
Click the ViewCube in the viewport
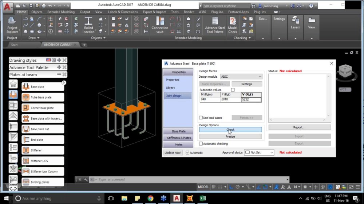345,72
